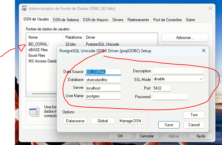
Task: Select the MS Access Database entry
Action: click(42, 61)
